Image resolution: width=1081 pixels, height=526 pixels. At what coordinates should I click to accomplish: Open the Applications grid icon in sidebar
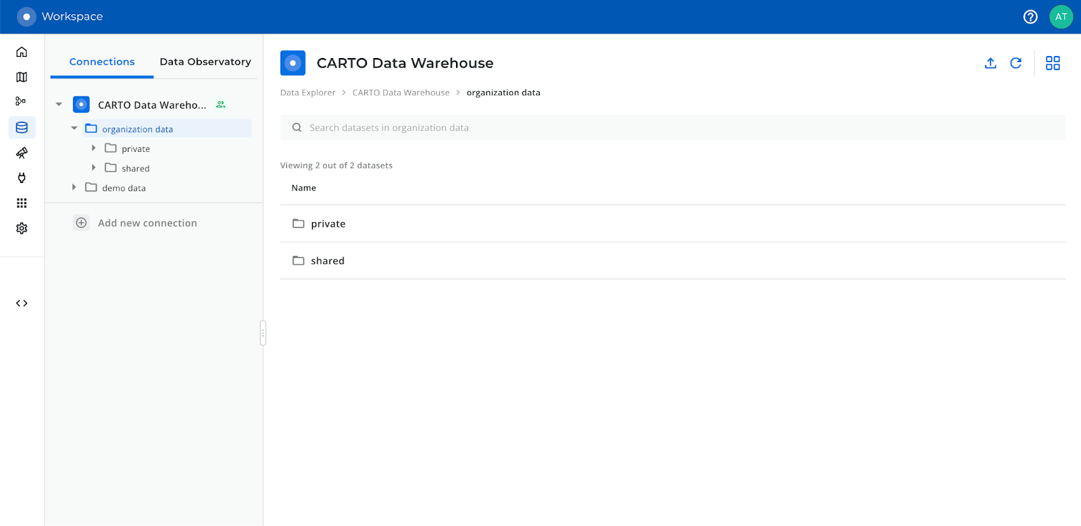tap(22, 203)
